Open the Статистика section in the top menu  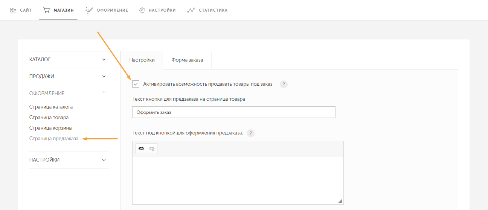[207, 10]
